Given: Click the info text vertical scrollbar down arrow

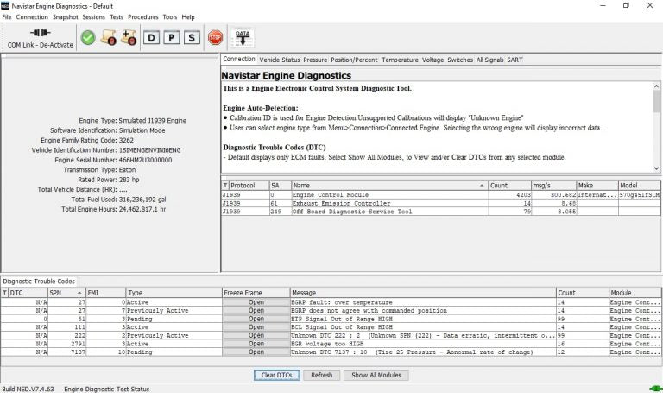Looking at the screenshot, I should pos(657,167).
